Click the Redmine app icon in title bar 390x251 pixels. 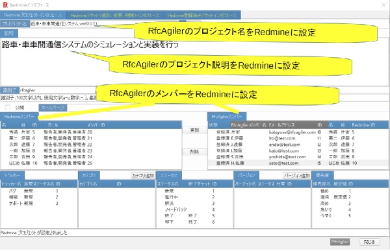click(5, 5)
